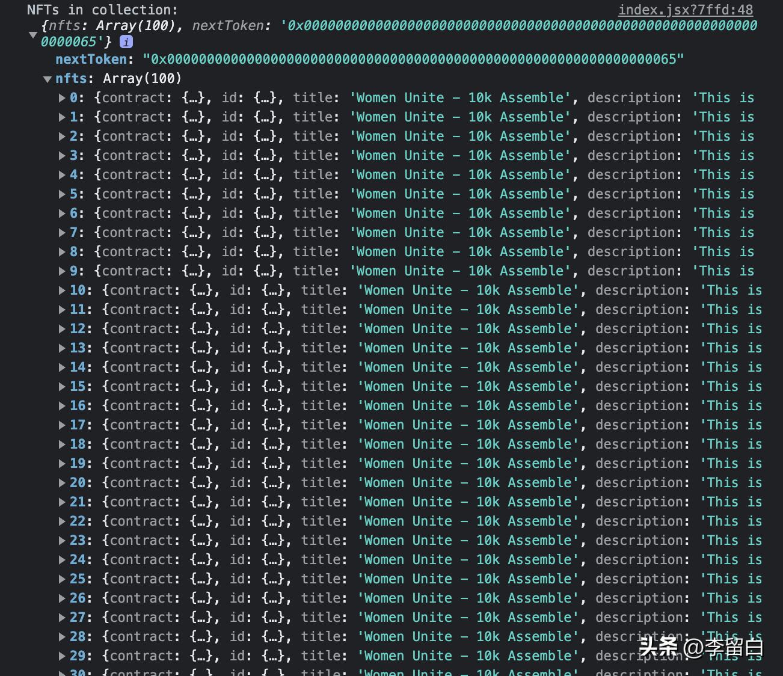
Task: Click the nfts property key
Action: point(71,79)
